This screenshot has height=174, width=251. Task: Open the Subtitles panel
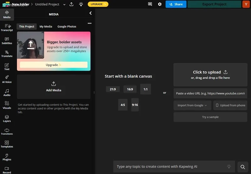7,41
